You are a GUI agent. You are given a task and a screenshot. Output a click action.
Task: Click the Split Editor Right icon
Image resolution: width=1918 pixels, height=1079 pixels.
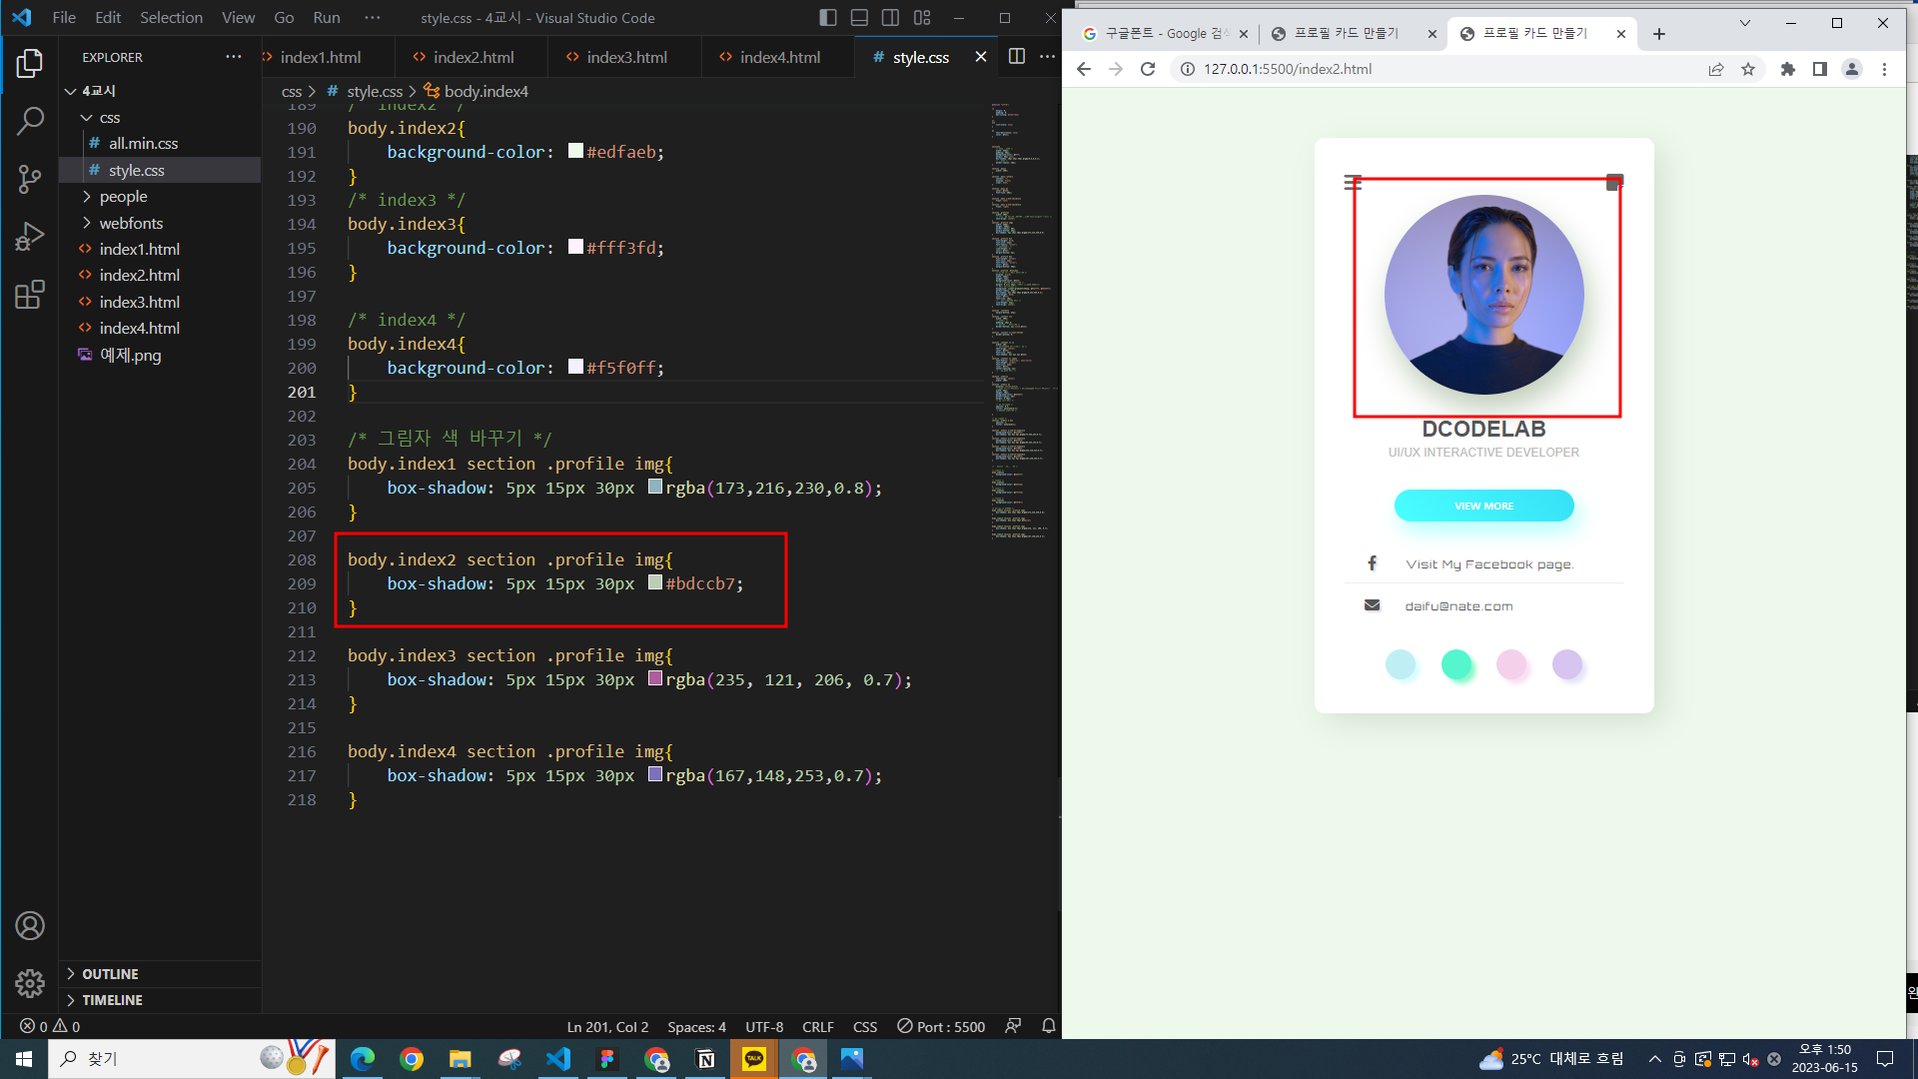tap(1016, 57)
